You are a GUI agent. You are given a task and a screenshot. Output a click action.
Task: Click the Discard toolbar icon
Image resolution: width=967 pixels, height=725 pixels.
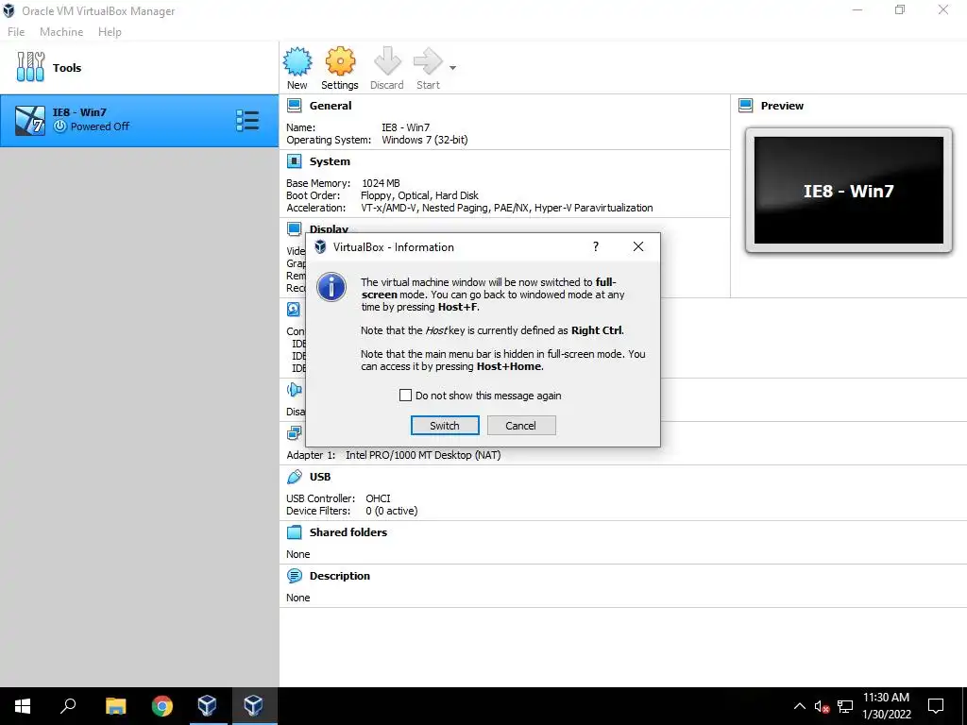[x=386, y=61]
